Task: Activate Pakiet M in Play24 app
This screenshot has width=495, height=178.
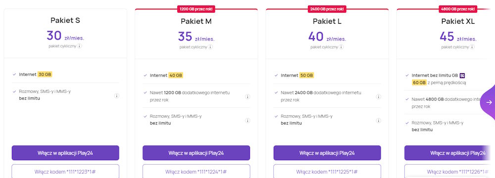Action: tap(196, 153)
